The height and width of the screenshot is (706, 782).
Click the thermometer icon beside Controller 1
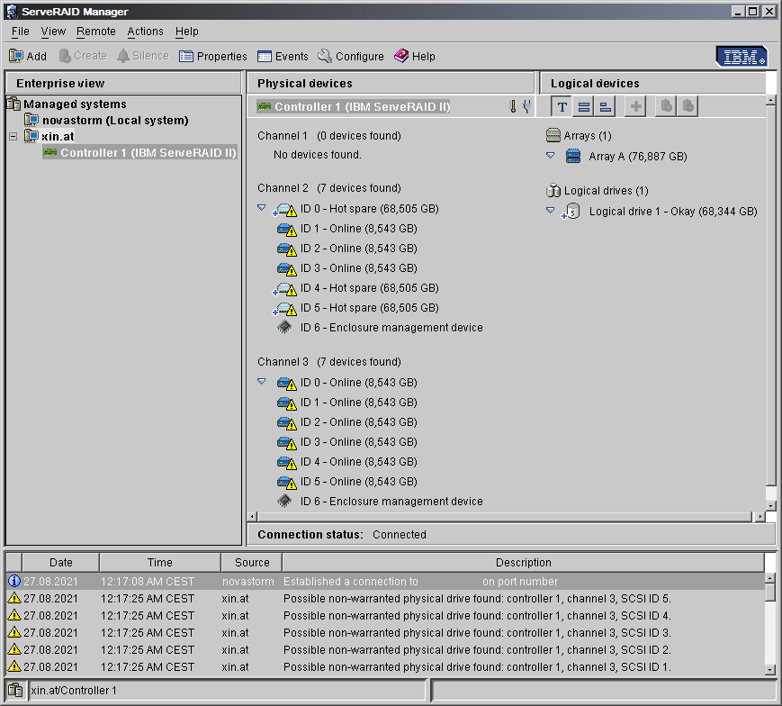click(513, 106)
